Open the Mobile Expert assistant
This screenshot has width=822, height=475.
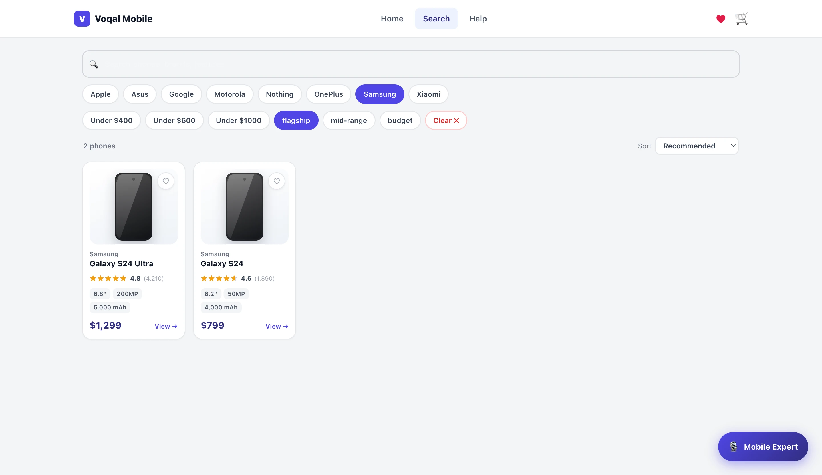point(763,447)
